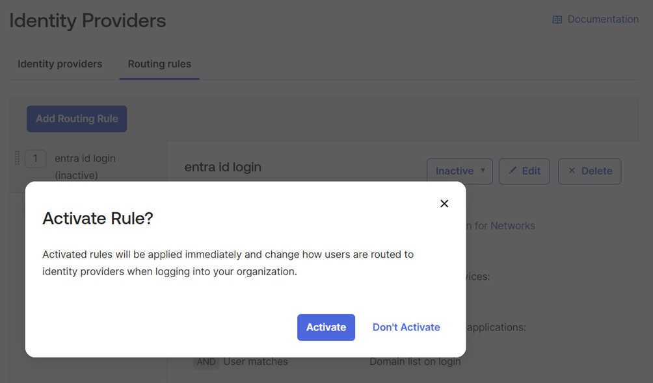
Task: Click the caret arrow on Inactive dropdown
Action: tap(483, 171)
